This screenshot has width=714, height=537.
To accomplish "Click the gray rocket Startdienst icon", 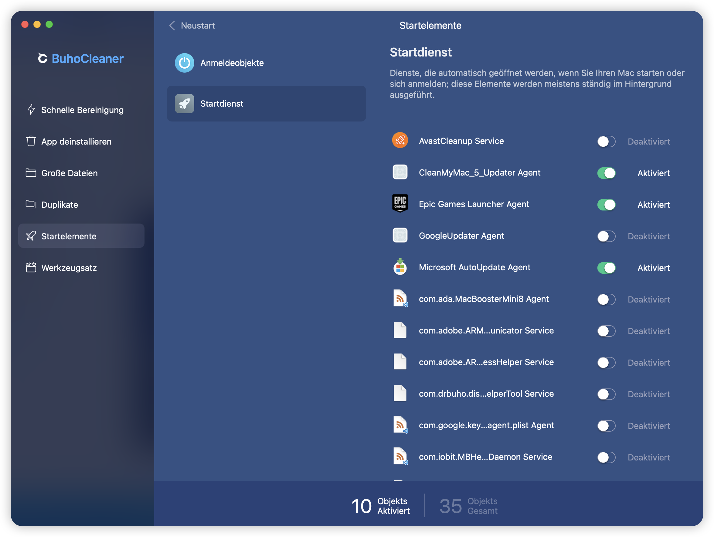I will click(185, 104).
